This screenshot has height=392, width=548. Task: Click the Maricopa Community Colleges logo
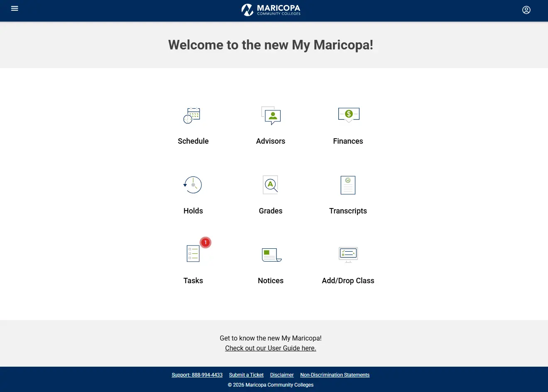pos(271,10)
